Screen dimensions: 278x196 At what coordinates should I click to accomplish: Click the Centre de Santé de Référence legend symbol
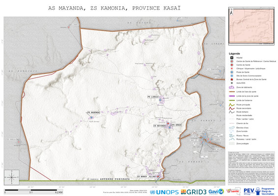pyautogui.click(x=231, y=61)
